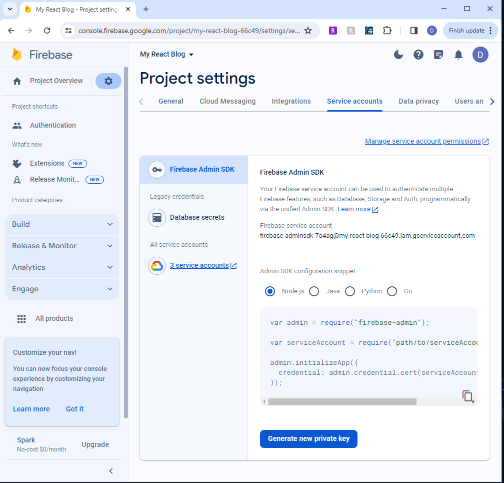Open Authentication in project shortcuts
Viewport: 504px width, 483px height.
tap(52, 125)
